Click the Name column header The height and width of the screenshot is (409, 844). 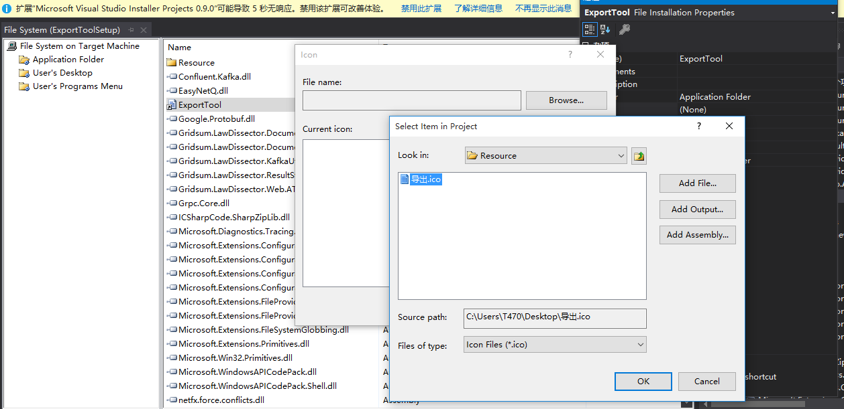tap(179, 48)
